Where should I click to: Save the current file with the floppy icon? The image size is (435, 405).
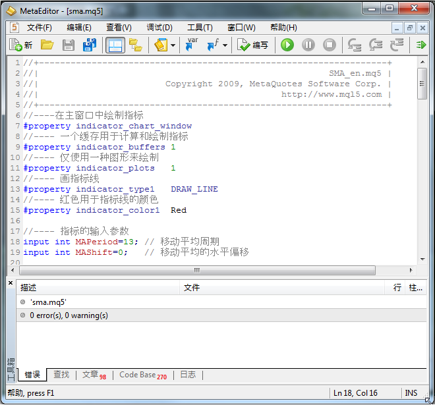pos(69,45)
